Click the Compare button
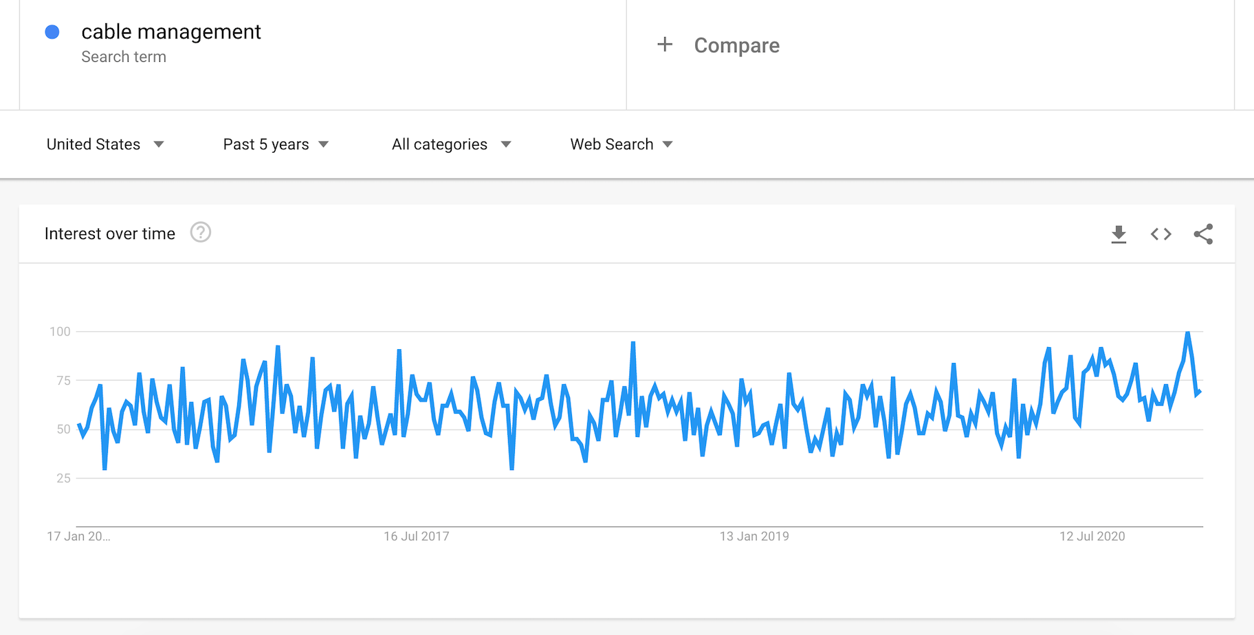This screenshot has height=635, width=1254. point(736,45)
